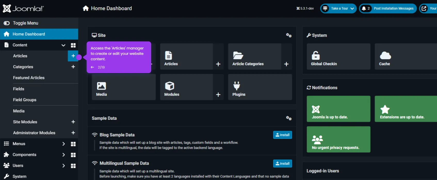This screenshot has width=437, height=180.
Task: Add new category plus in sidebar
Action: point(73,67)
